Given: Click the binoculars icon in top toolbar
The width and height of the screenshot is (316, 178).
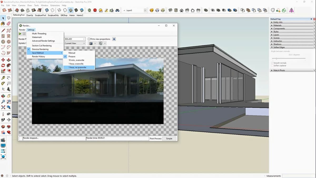Looking at the screenshot, I should (x=117, y=10).
